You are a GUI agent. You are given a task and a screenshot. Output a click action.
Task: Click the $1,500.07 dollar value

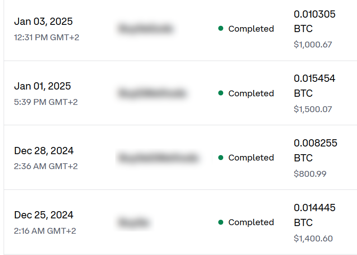click(313, 109)
